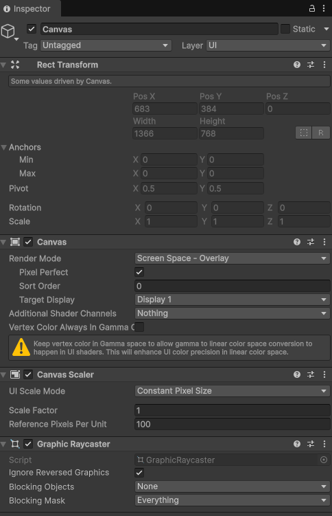The height and width of the screenshot is (516, 332).
Task: Open the Inspector panel options menu
Action: pos(324,8)
